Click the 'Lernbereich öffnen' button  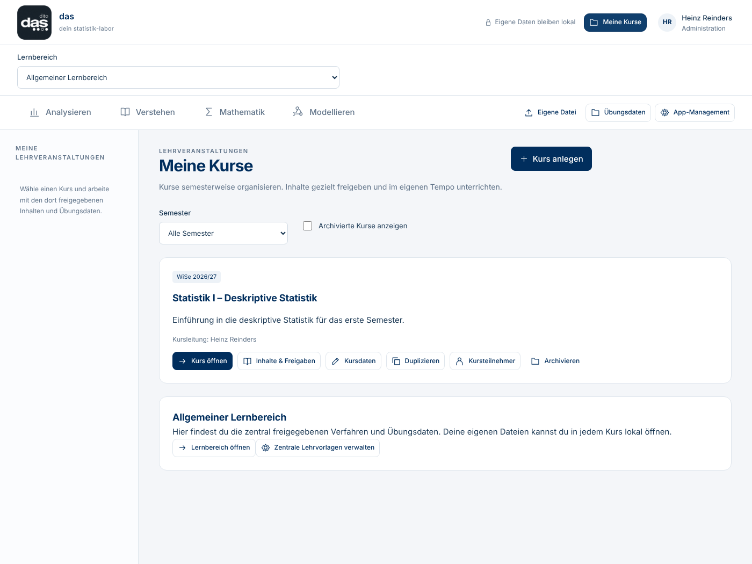214,448
